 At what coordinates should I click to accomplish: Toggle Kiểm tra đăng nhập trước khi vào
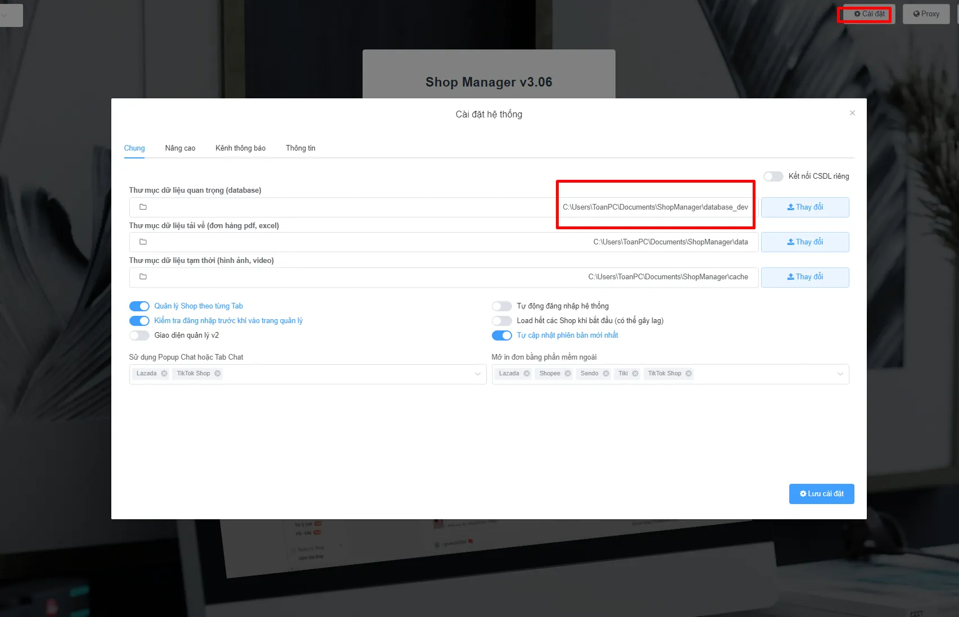[139, 321]
